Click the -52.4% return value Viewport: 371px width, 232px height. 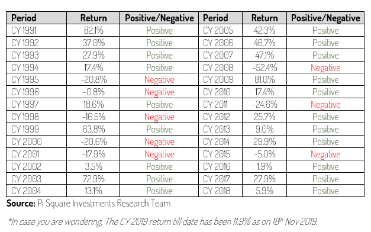[264, 67]
